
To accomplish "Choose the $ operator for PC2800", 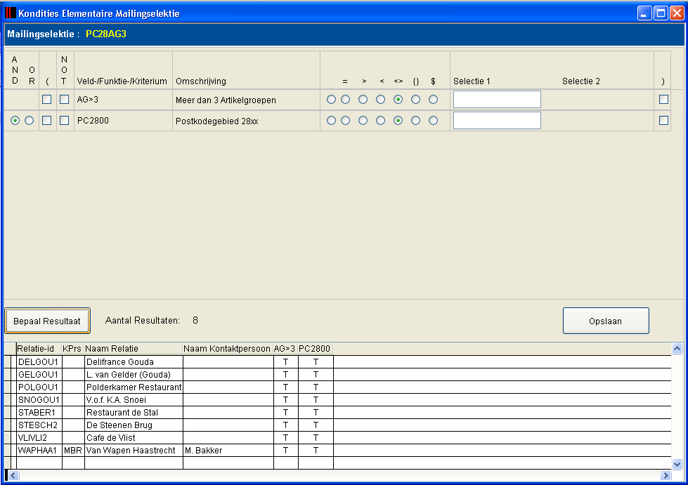I will 433,121.
